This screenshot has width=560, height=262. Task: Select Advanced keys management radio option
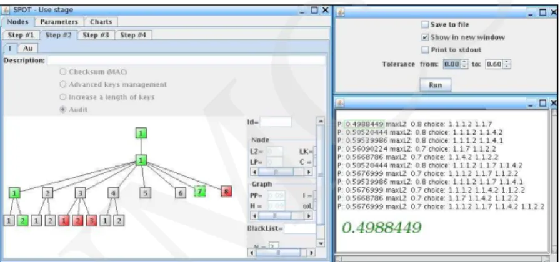[x=63, y=84]
